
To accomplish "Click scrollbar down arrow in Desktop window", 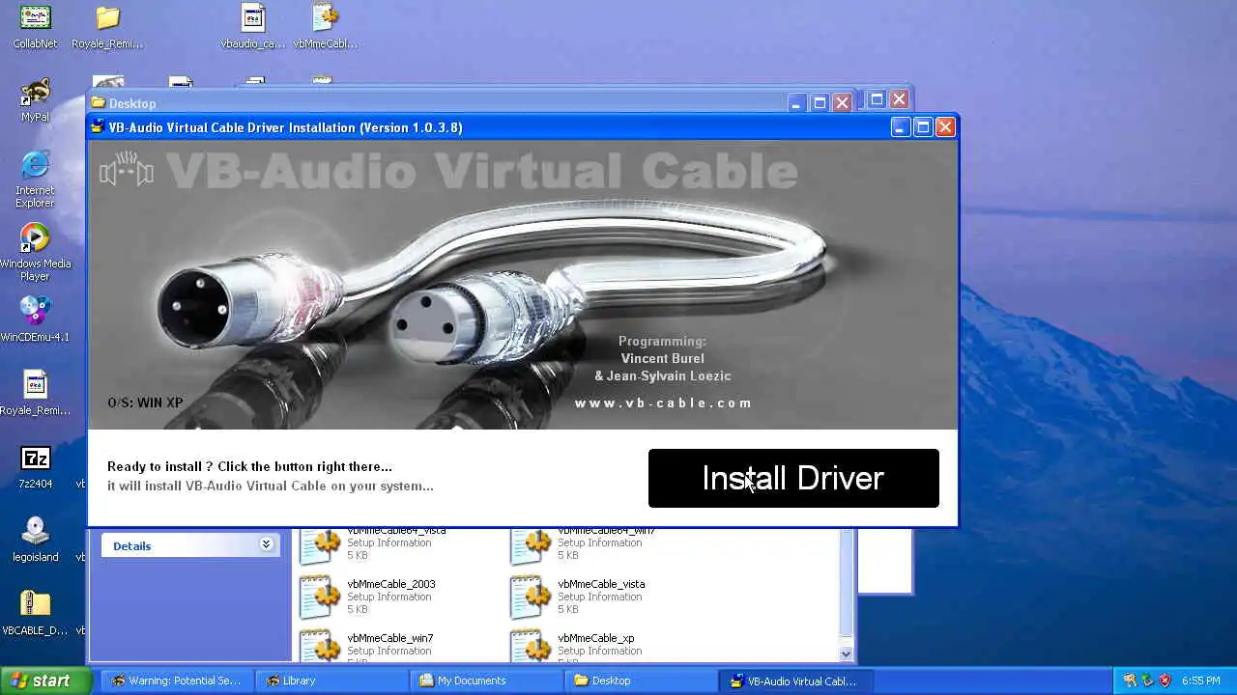I will (846, 653).
